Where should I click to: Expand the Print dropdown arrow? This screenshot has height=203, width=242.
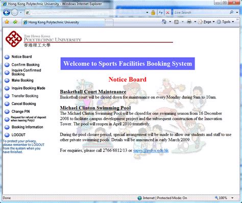(195, 22)
